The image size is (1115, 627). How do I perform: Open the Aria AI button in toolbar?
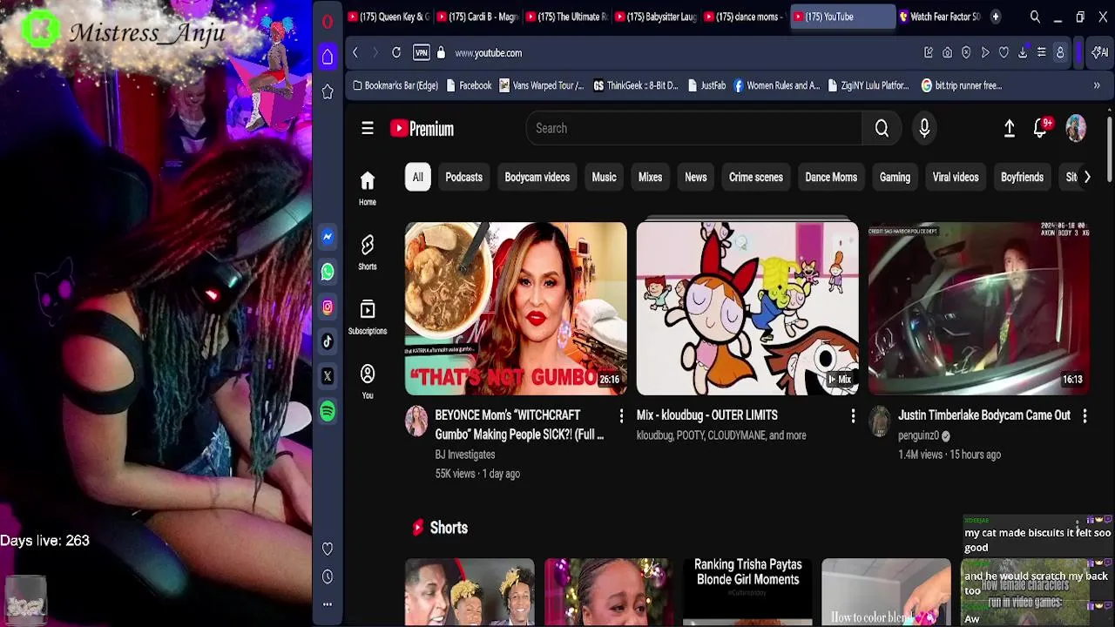click(x=1101, y=53)
